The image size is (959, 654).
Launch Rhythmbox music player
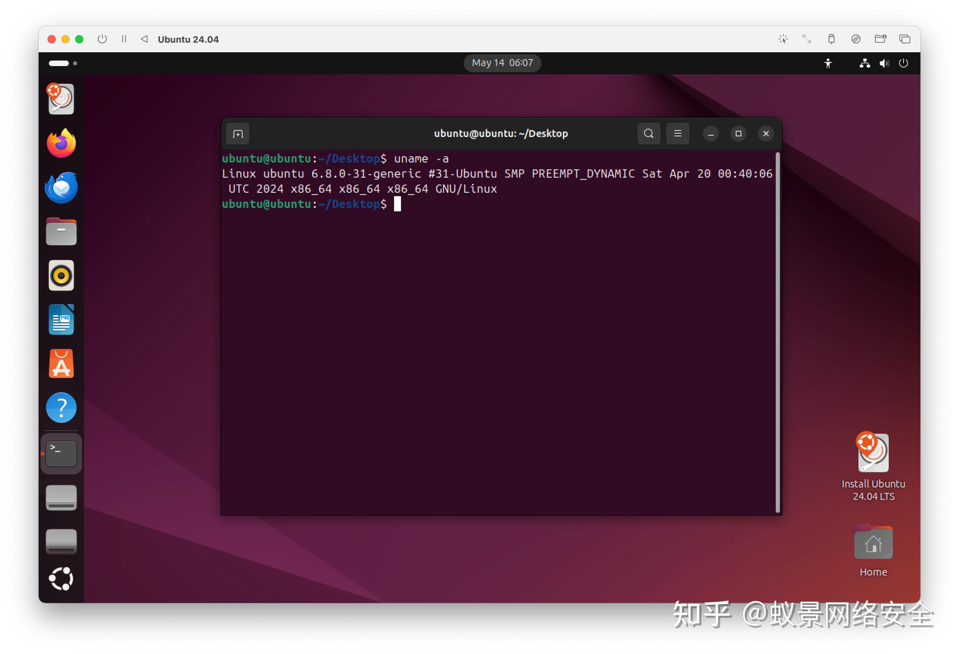61,275
